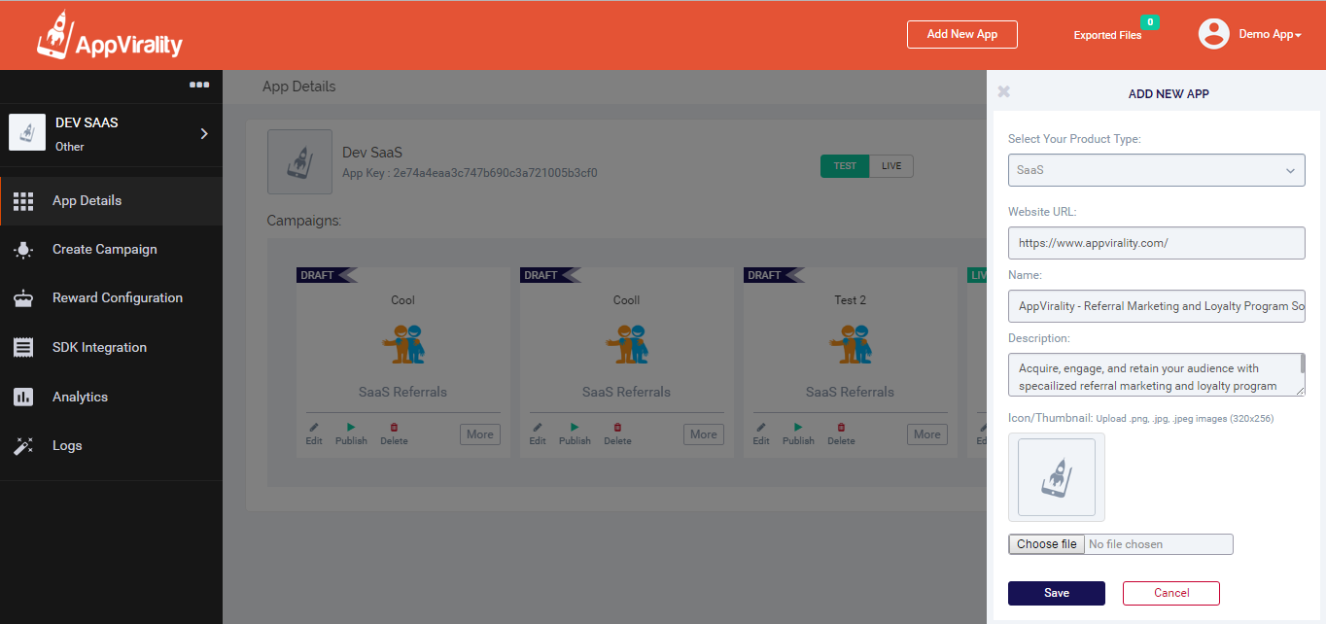Click the Save button
Viewport: 1326px width, 624px height.
pos(1057,593)
